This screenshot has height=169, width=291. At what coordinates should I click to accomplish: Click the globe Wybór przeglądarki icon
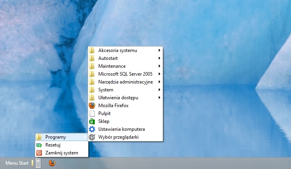(x=92, y=137)
